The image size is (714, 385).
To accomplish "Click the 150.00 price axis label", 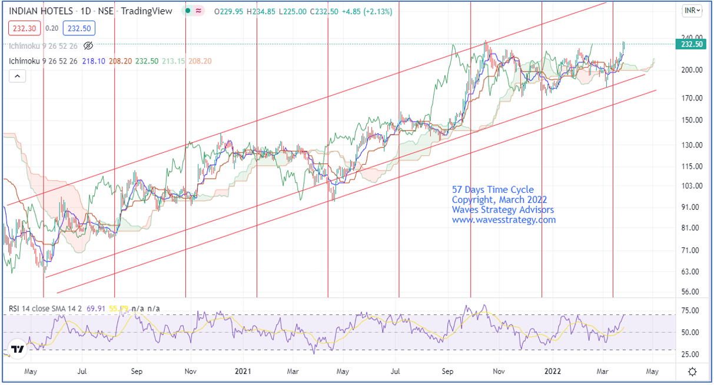I will 692,120.
